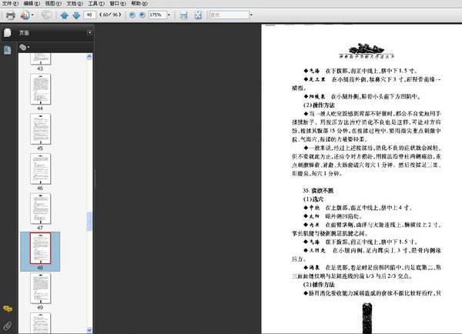This screenshot has width=462, height=334.
Task: Open the 工具 (Tools) menu
Action: pyautogui.click(x=96, y=4)
